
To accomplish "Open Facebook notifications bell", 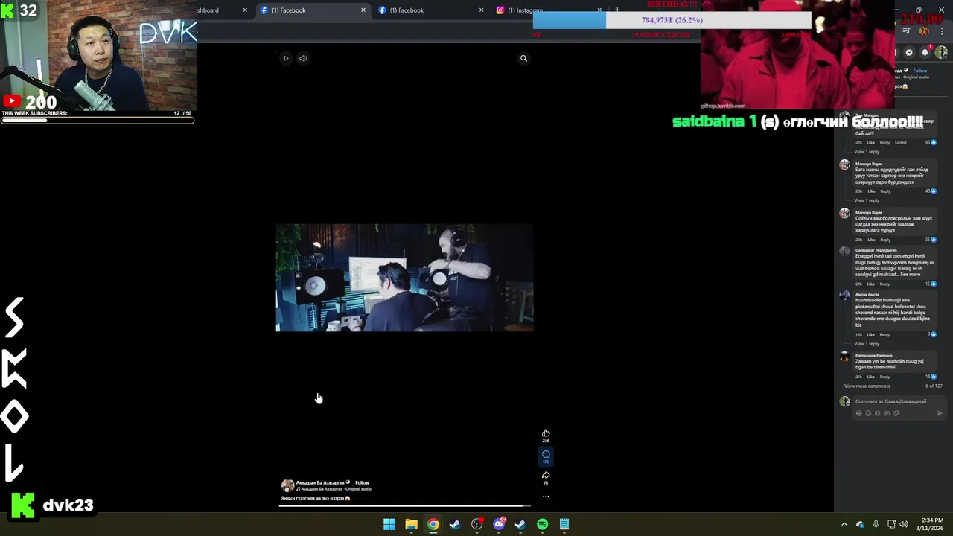I will tap(925, 52).
